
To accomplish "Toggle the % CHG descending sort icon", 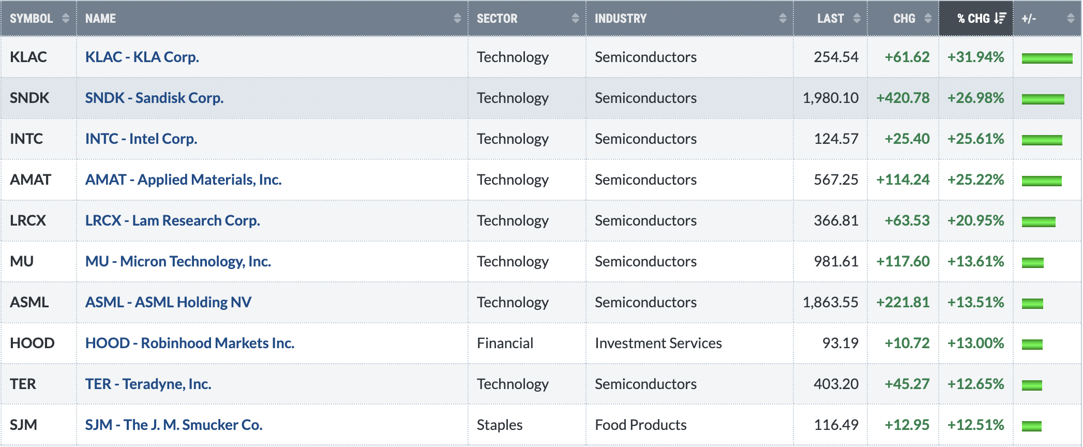I will (1000, 18).
